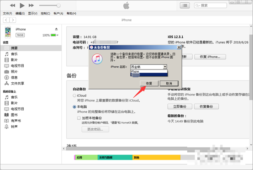Screen dimensions: 253x170
Task: Select the iCloud backup radio button
Action: (74, 96)
